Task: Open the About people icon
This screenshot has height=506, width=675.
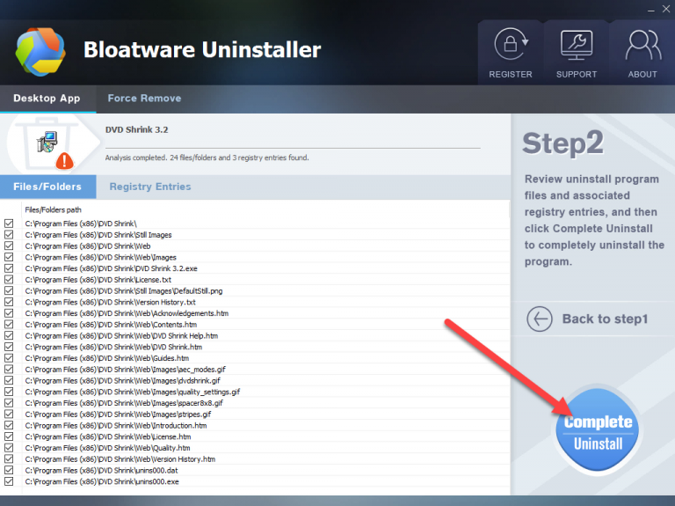Action: click(642, 45)
